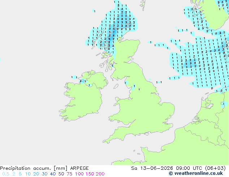Click the 10 mm legend value
This screenshot has height=177, width=229.
coord(28,174)
